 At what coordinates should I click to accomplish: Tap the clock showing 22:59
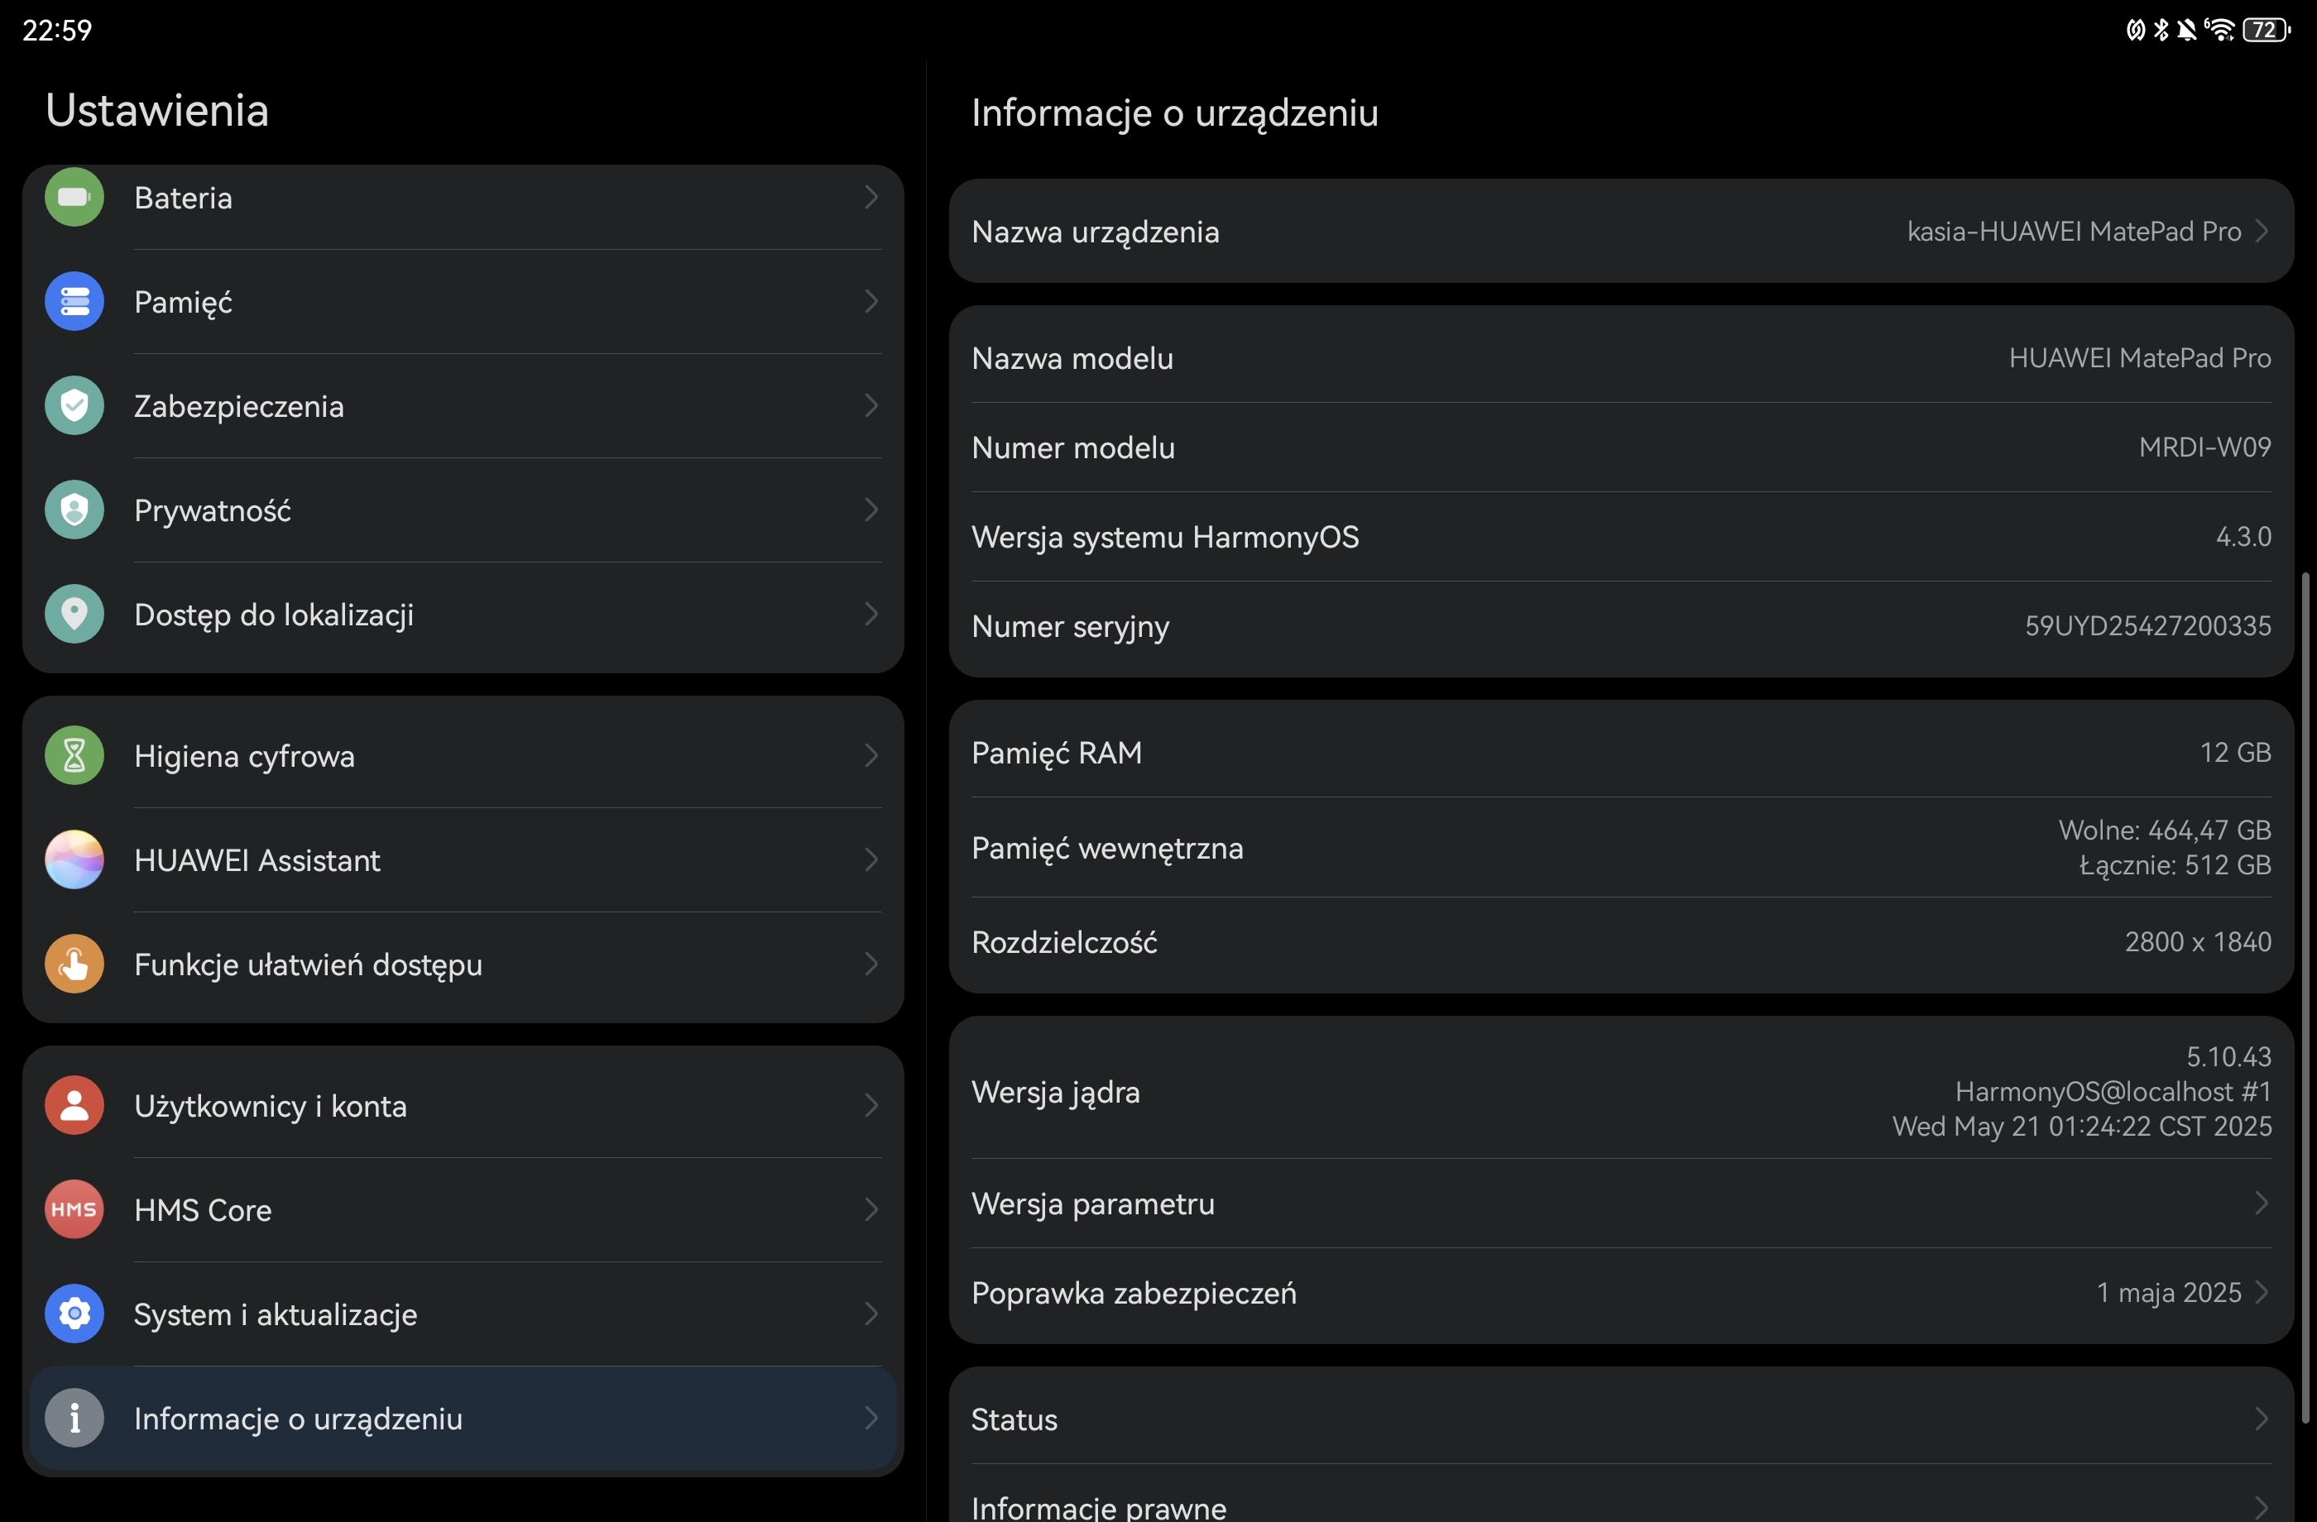(x=56, y=30)
